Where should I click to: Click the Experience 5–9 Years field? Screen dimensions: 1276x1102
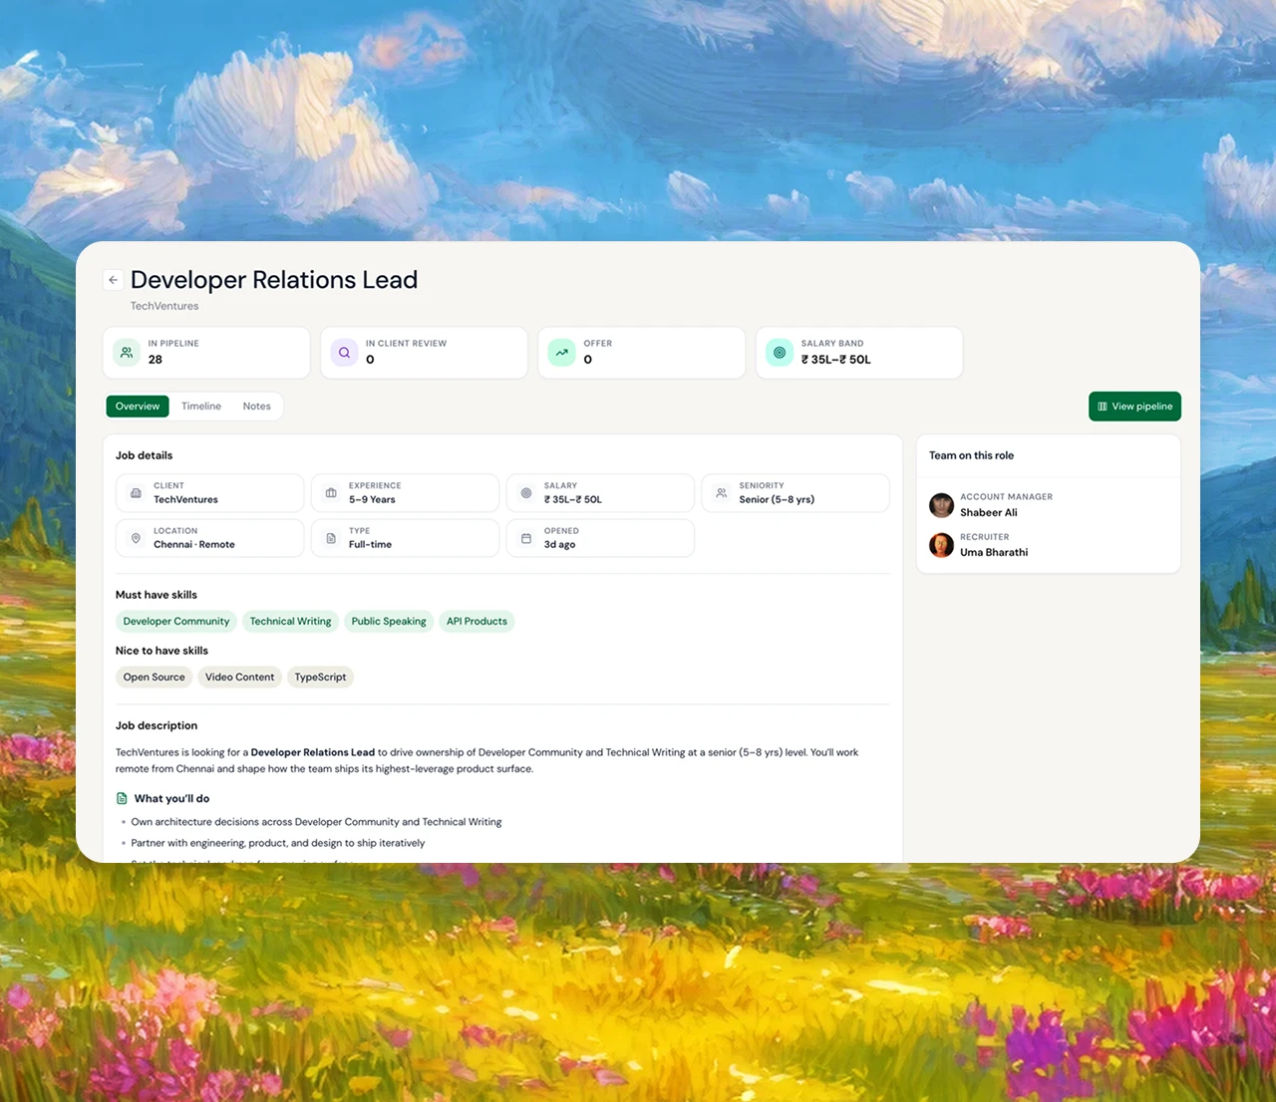[x=406, y=493]
